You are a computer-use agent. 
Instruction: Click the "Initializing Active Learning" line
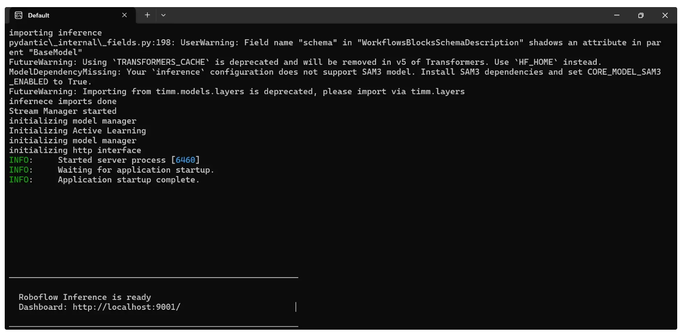point(77,131)
